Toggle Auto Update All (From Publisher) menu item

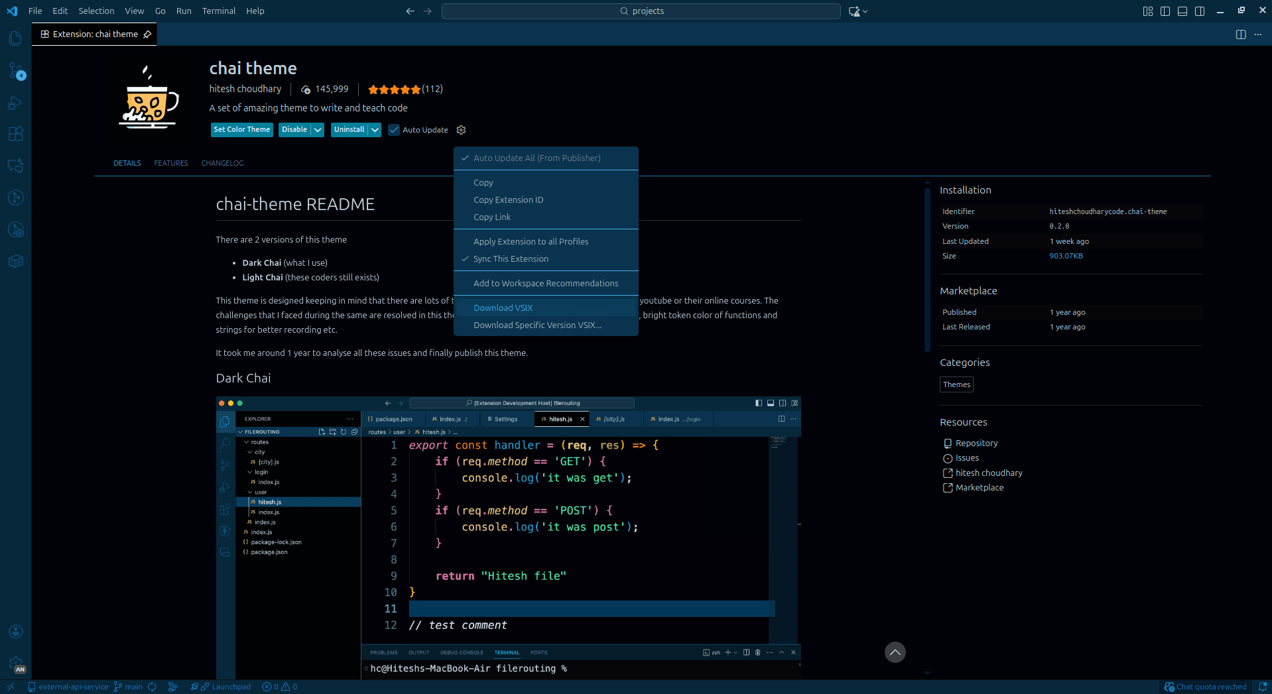pos(546,158)
